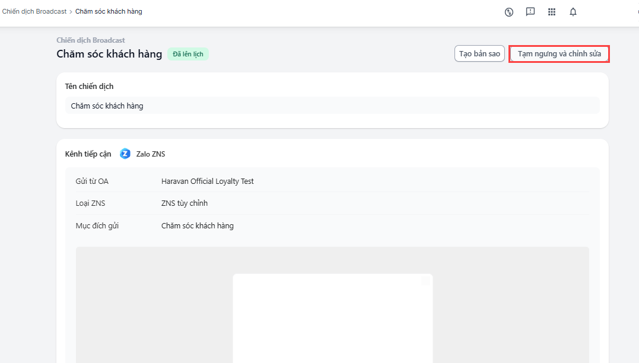Show notifications via the bell icon
The height and width of the screenshot is (363, 639).
(573, 12)
